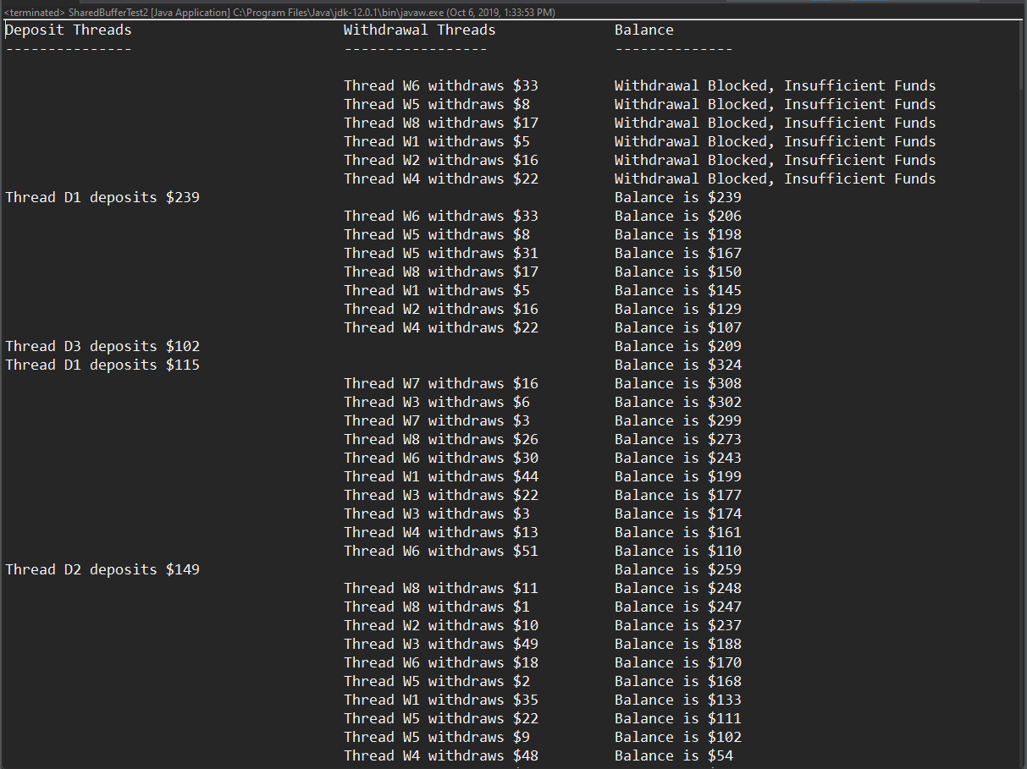This screenshot has width=1027, height=769.
Task: Click the terminated SharedBufferTest2 launch label
Action: click(x=279, y=13)
